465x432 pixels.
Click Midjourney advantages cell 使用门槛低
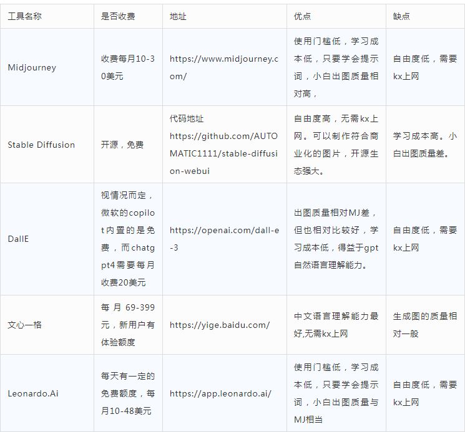[x=336, y=67]
